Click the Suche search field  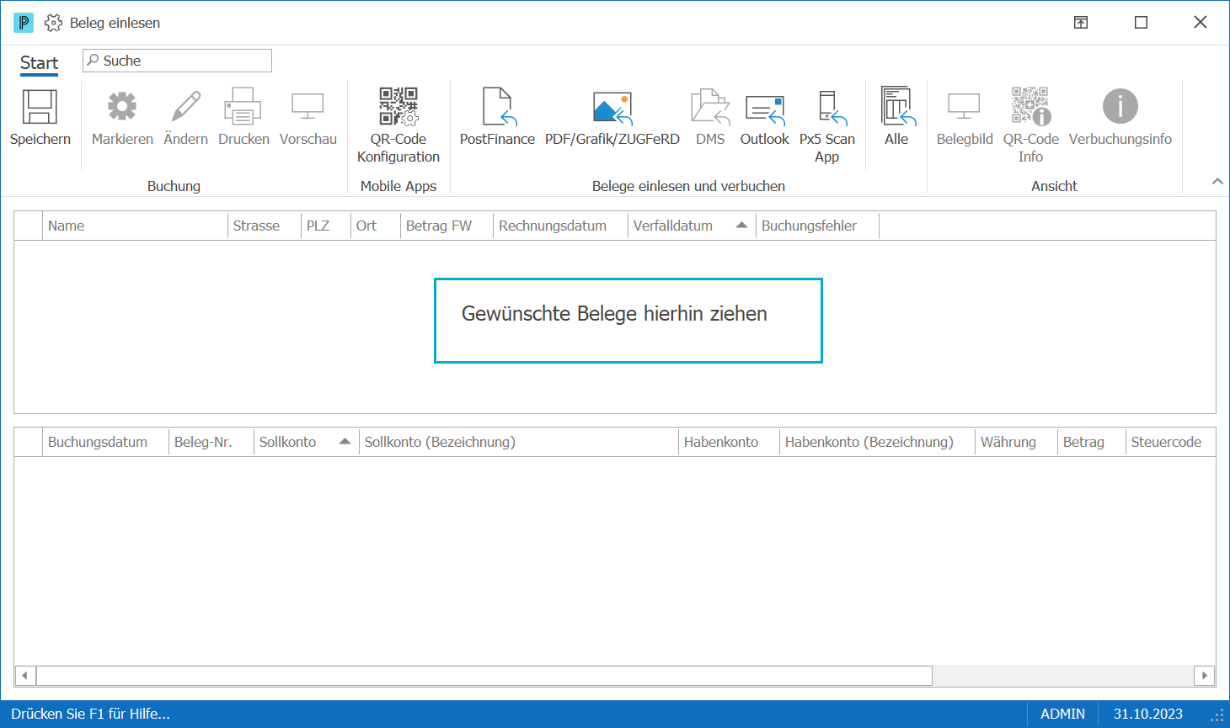pyautogui.click(x=177, y=61)
